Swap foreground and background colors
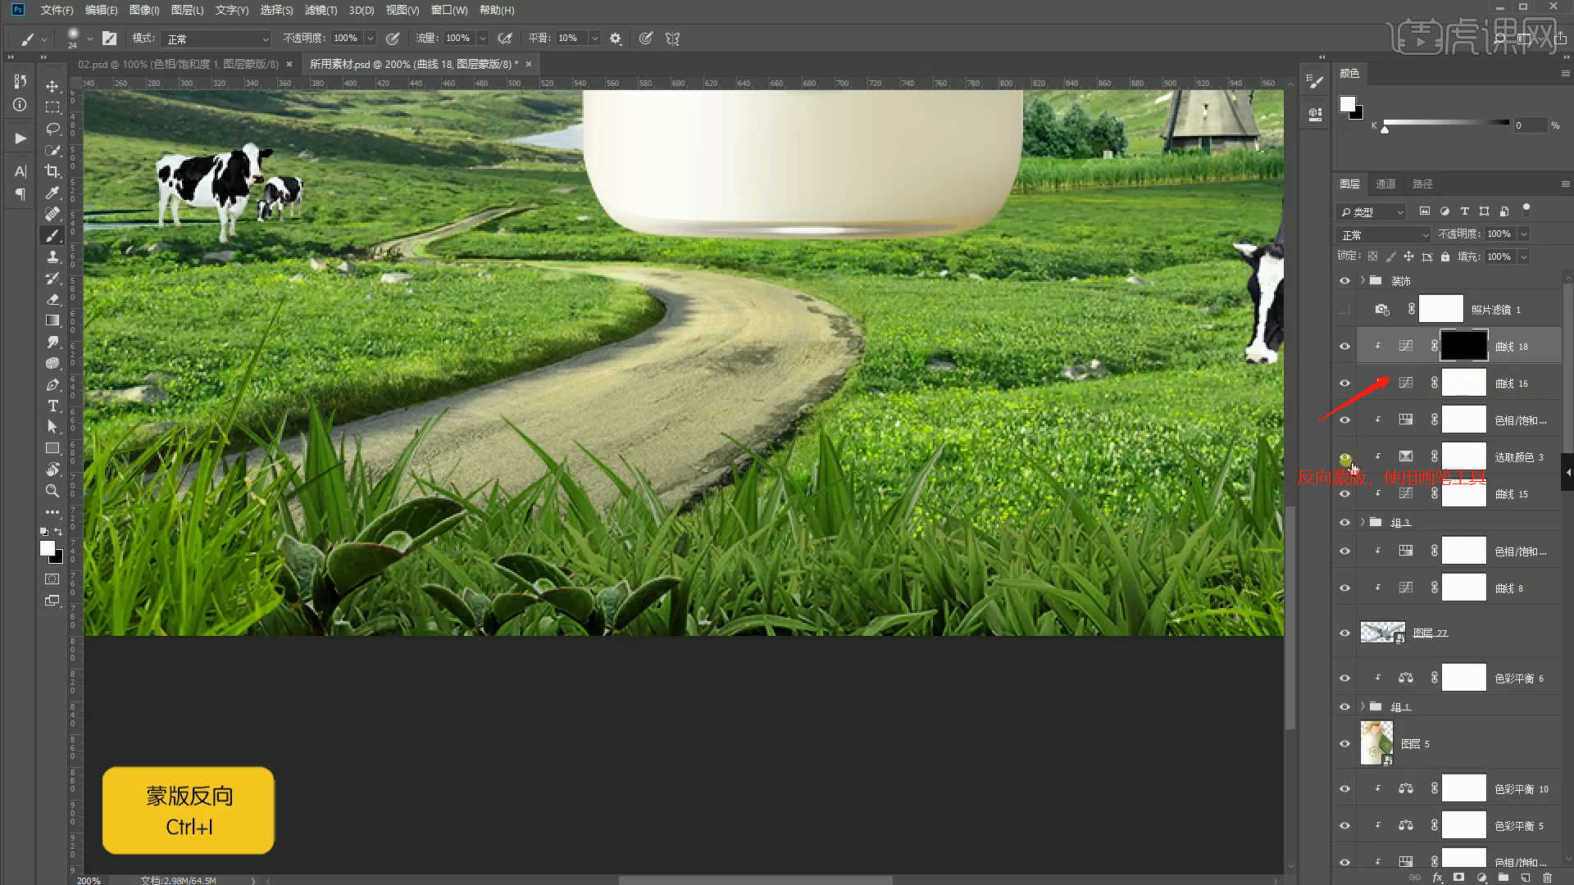 coord(58,532)
